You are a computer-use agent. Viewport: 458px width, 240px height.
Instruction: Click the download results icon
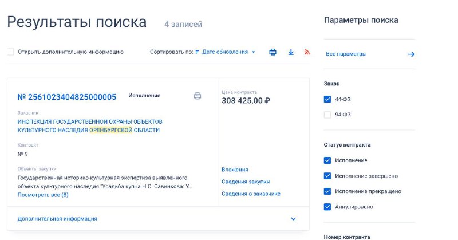[x=291, y=52]
